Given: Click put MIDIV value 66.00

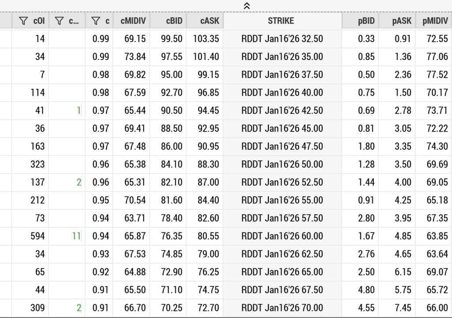Looking at the screenshot, I should coord(437,307).
